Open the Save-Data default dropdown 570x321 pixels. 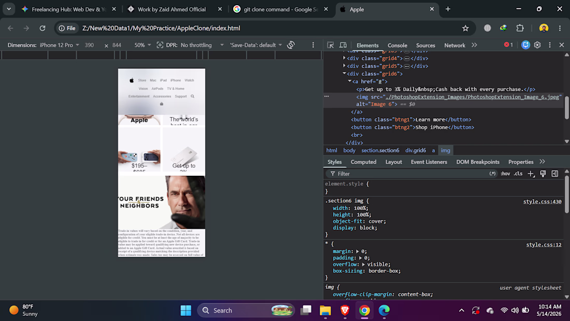[255, 45]
